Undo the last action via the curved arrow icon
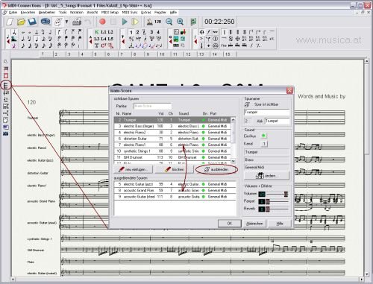Screen dimensions: 373x284 point(88,22)
